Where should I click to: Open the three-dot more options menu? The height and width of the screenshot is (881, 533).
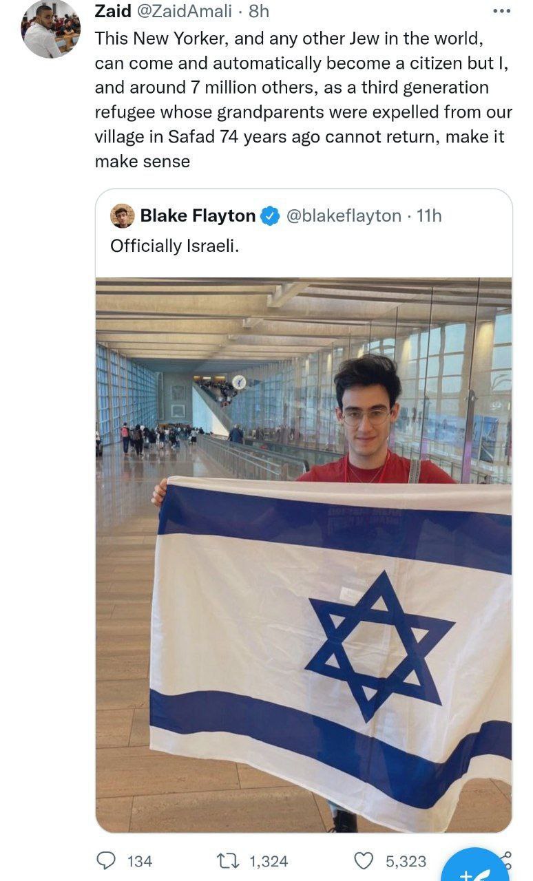coord(503,11)
